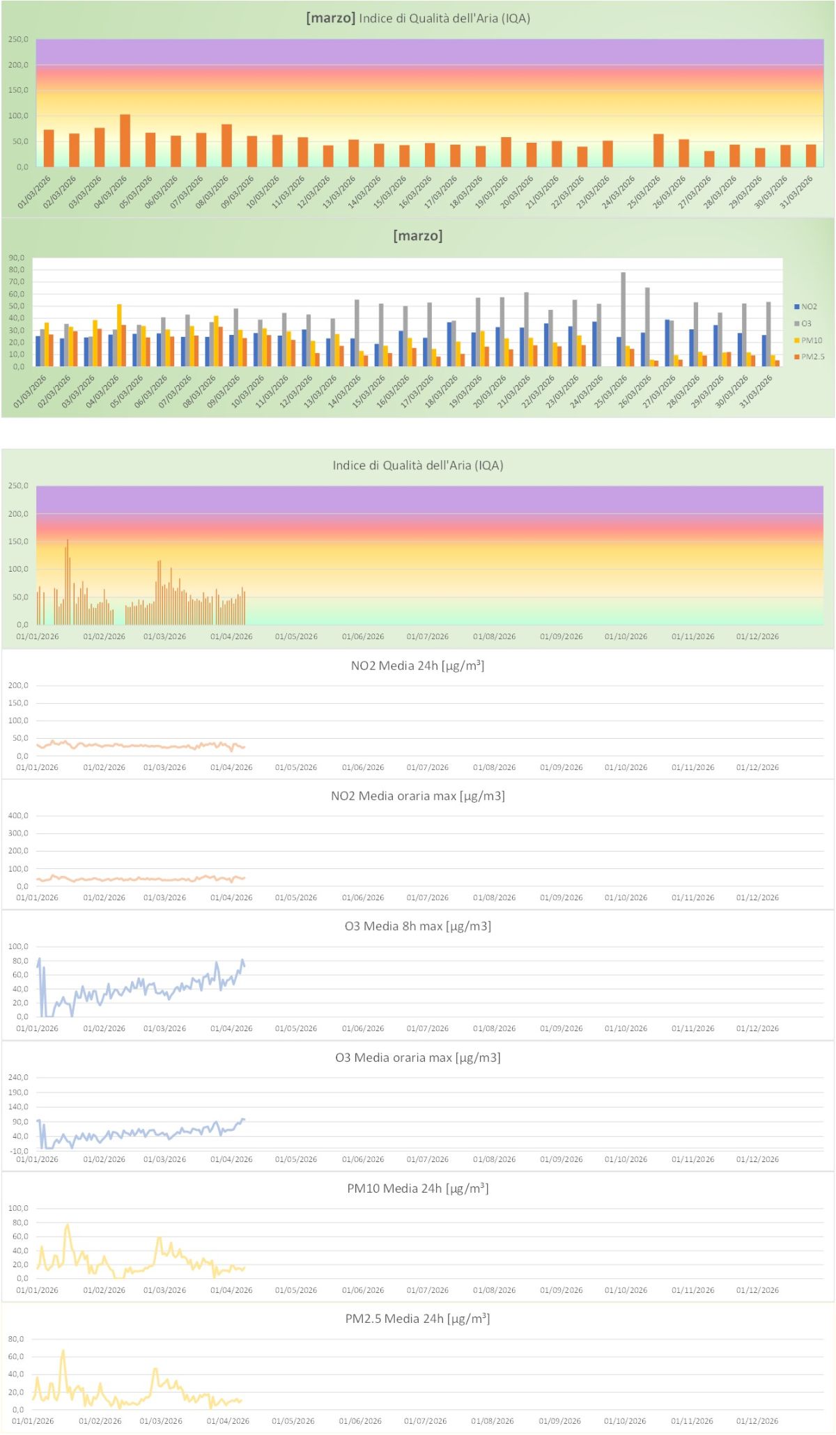Select the 'PM2.5 Media 24h' chart title

point(417,1319)
